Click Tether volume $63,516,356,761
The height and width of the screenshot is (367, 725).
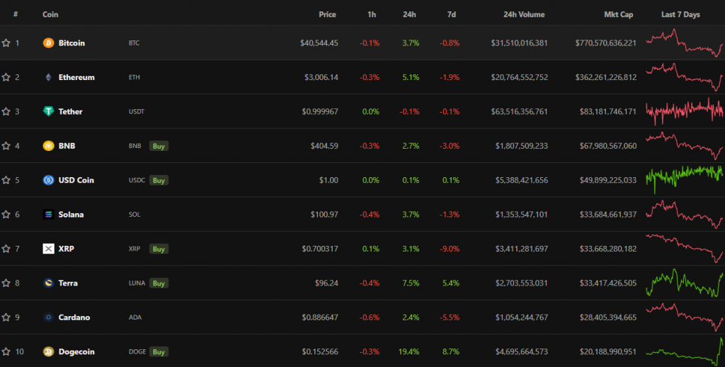[519, 111]
